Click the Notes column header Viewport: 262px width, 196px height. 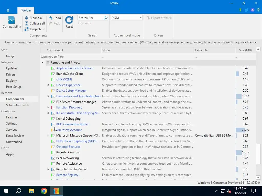pos(148,50)
